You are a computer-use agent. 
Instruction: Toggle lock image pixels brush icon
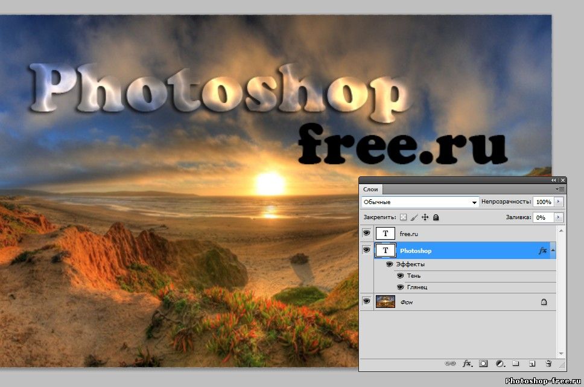(x=414, y=217)
